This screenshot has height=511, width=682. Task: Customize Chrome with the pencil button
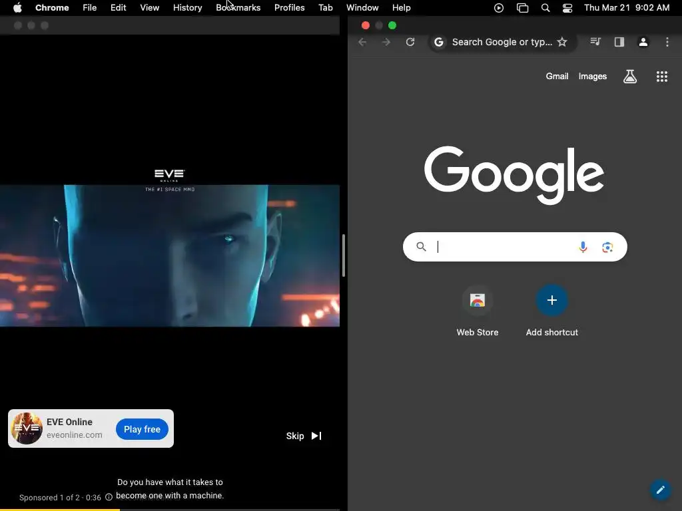(x=661, y=490)
